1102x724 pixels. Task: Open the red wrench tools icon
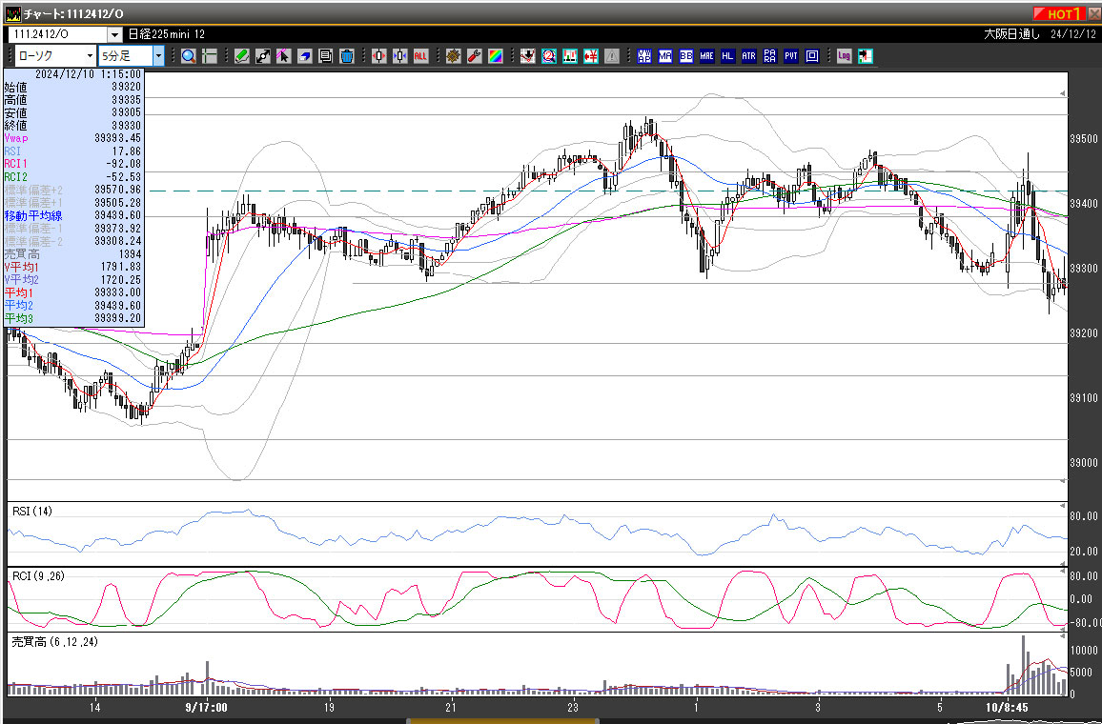[x=475, y=56]
